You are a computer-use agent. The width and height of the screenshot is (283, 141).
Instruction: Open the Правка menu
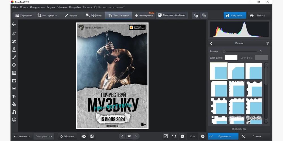(x=24, y=7)
